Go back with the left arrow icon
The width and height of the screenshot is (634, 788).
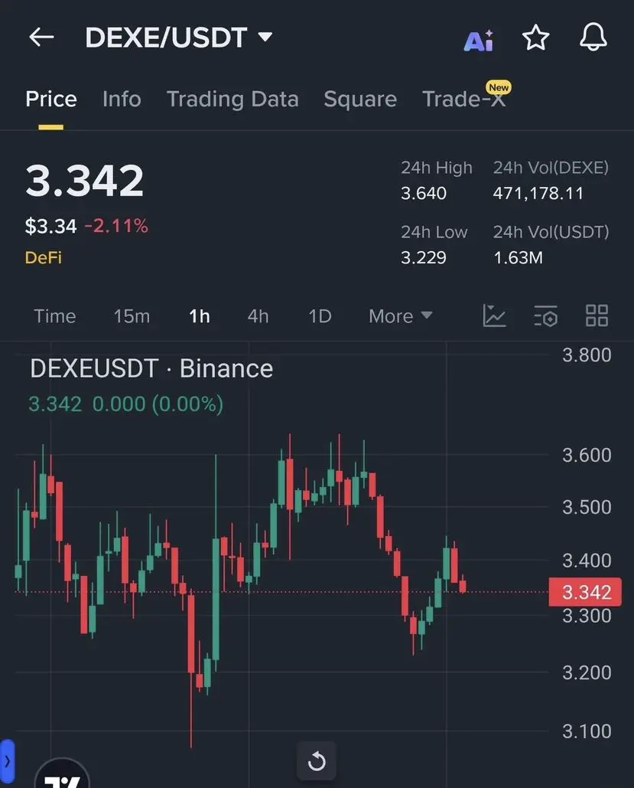[41, 38]
